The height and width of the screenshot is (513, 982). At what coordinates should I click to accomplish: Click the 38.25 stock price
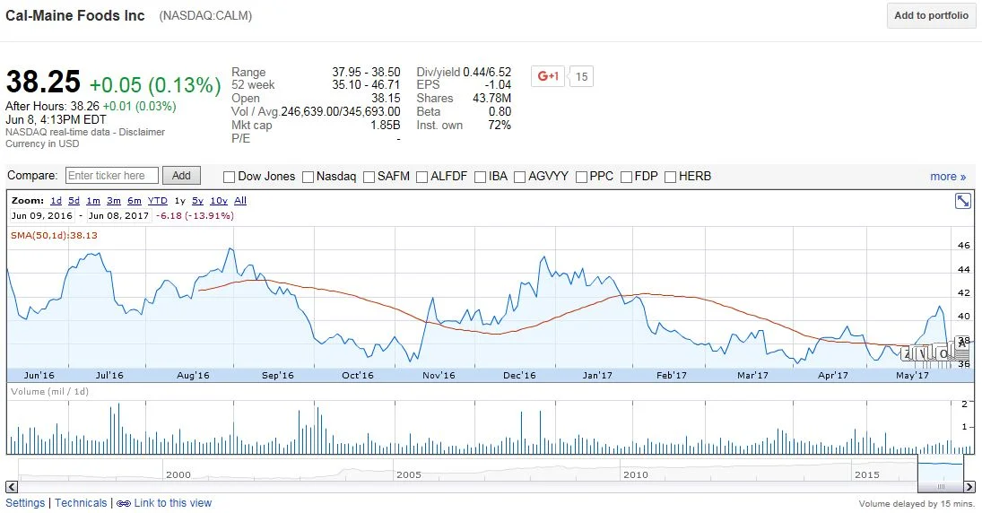[x=43, y=82]
